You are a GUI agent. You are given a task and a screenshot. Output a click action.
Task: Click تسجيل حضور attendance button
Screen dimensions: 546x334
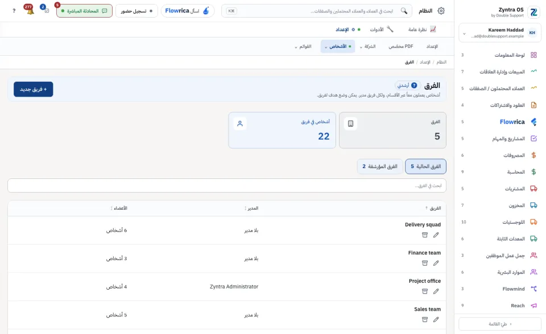(136, 11)
